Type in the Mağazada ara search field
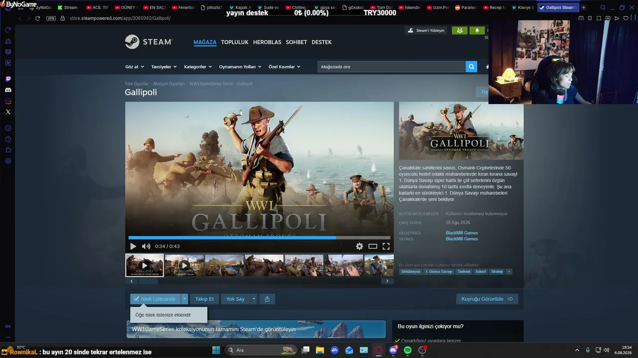Image resolution: width=638 pixels, height=358 pixels. point(392,67)
